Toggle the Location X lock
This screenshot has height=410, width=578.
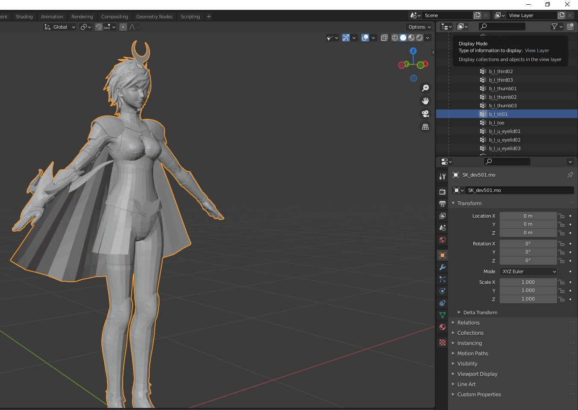coord(561,216)
